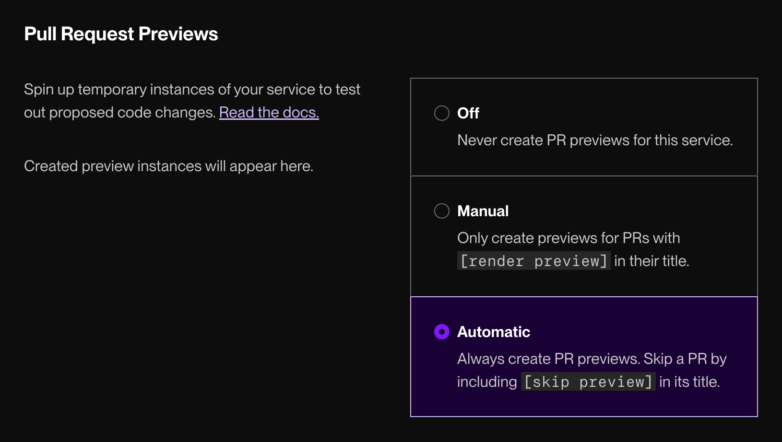Image resolution: width=782 pixels, height=442 pixels.
Task: Click the [skip preview] code snippet
Action: [587, 382]
